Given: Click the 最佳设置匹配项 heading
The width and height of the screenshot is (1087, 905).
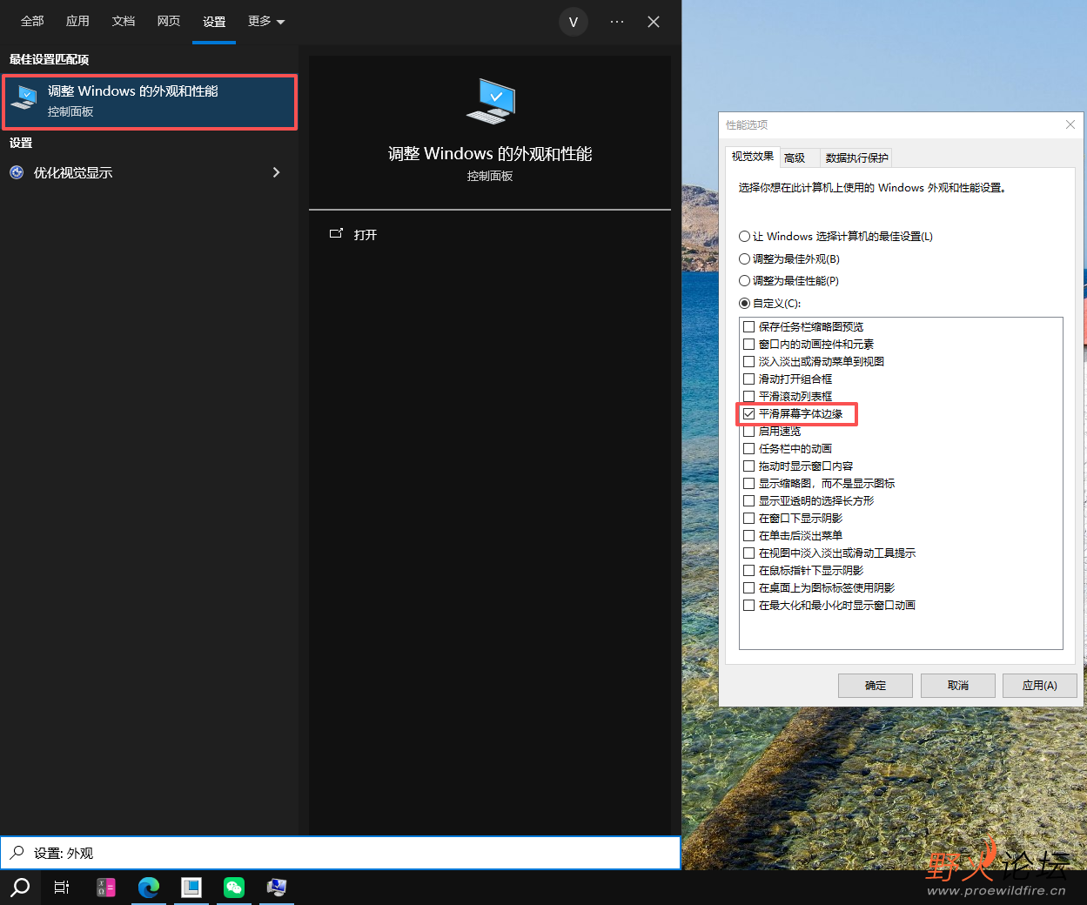Looking at the screenshot, I should click(49, 59).
